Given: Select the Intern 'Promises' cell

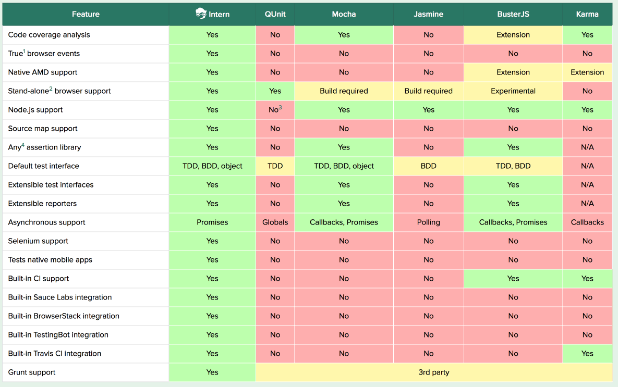Looking at the screenshot, I should click(x=212, y=222).
